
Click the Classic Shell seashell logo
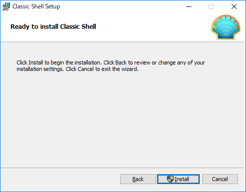(226, 27)
